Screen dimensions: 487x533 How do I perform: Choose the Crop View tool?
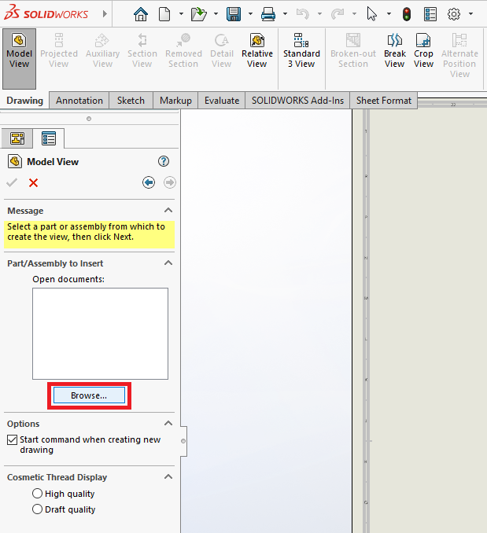click(x=423, y=52)
